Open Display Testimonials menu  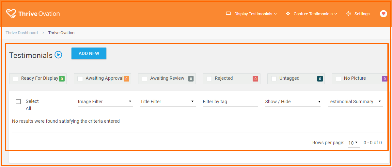tap(253, 14)
